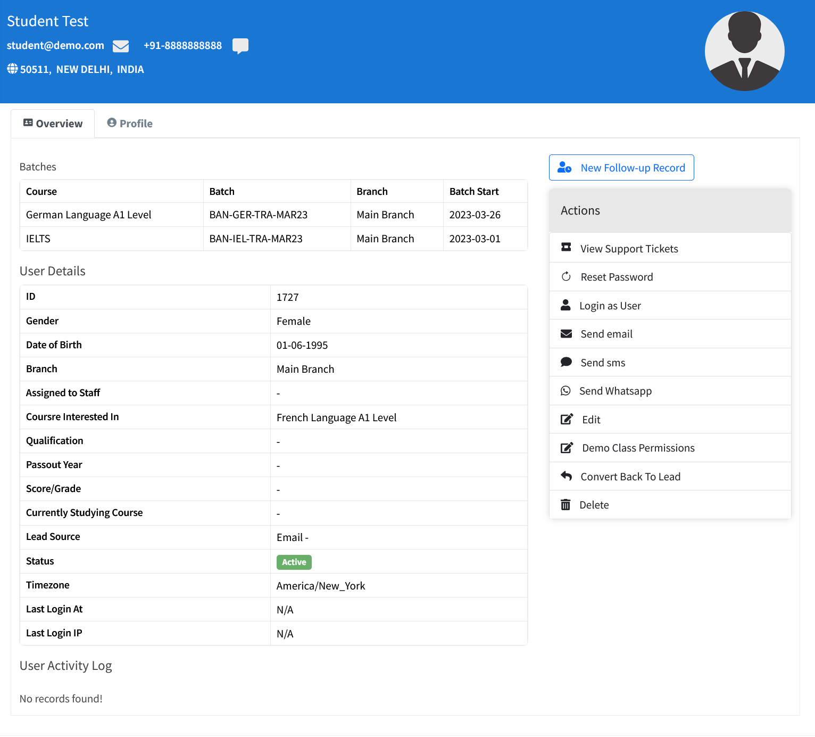The image size is (815, 737).
Task: Create a New Follow-up Record
Action: pos(621,168)
